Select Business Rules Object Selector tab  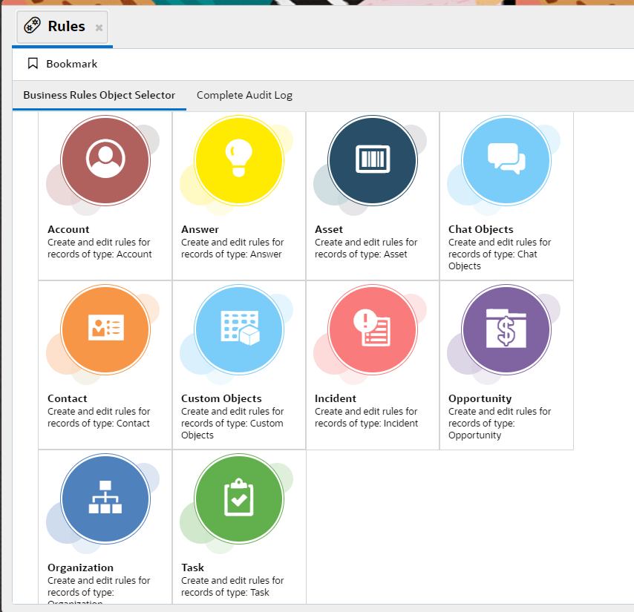pyautogui.click(x=99, y=96)
